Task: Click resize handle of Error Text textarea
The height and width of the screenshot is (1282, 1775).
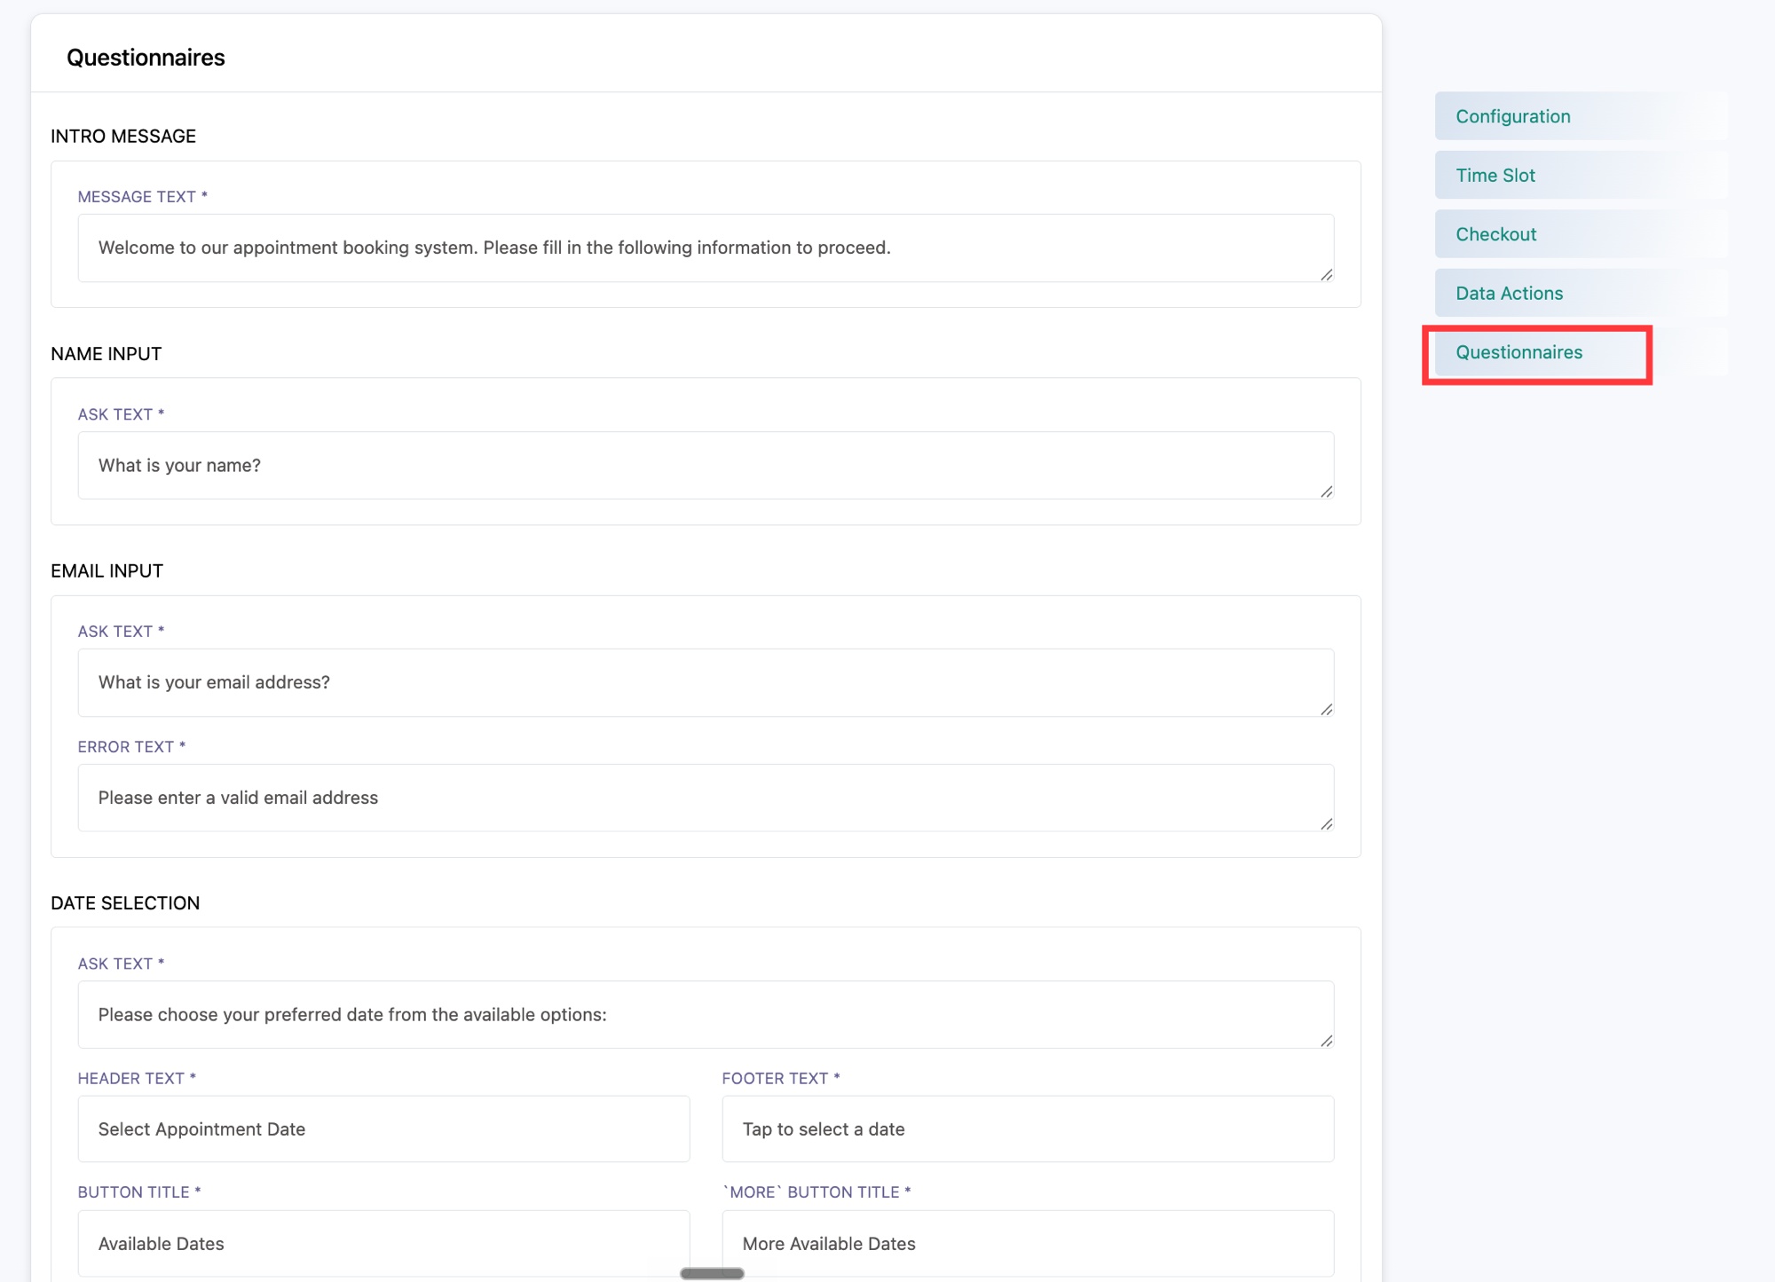Action: (x=1326, y=824)
